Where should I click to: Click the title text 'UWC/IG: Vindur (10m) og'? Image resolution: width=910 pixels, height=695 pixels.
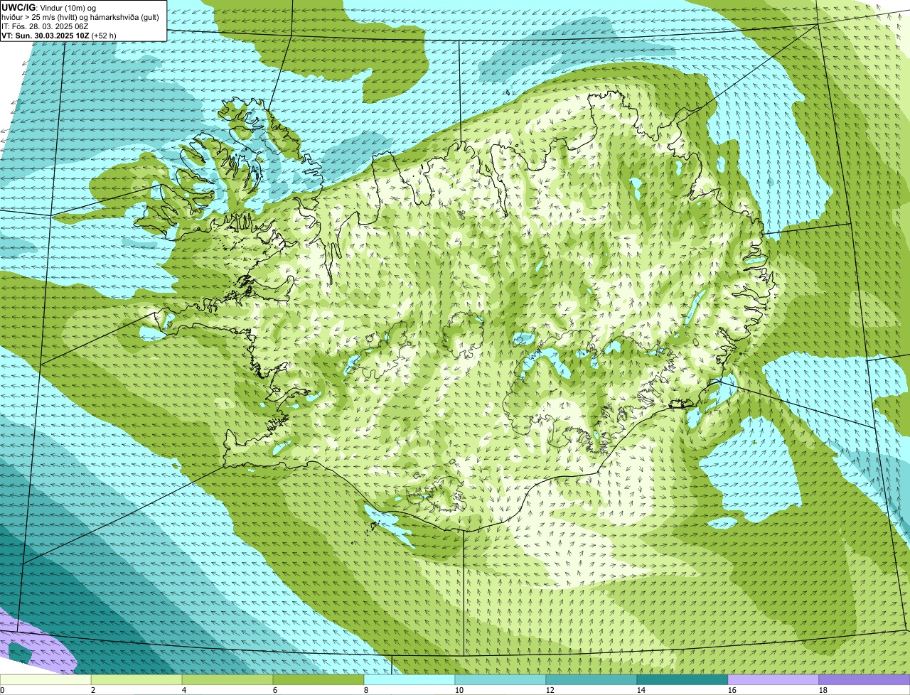[48, 8]
